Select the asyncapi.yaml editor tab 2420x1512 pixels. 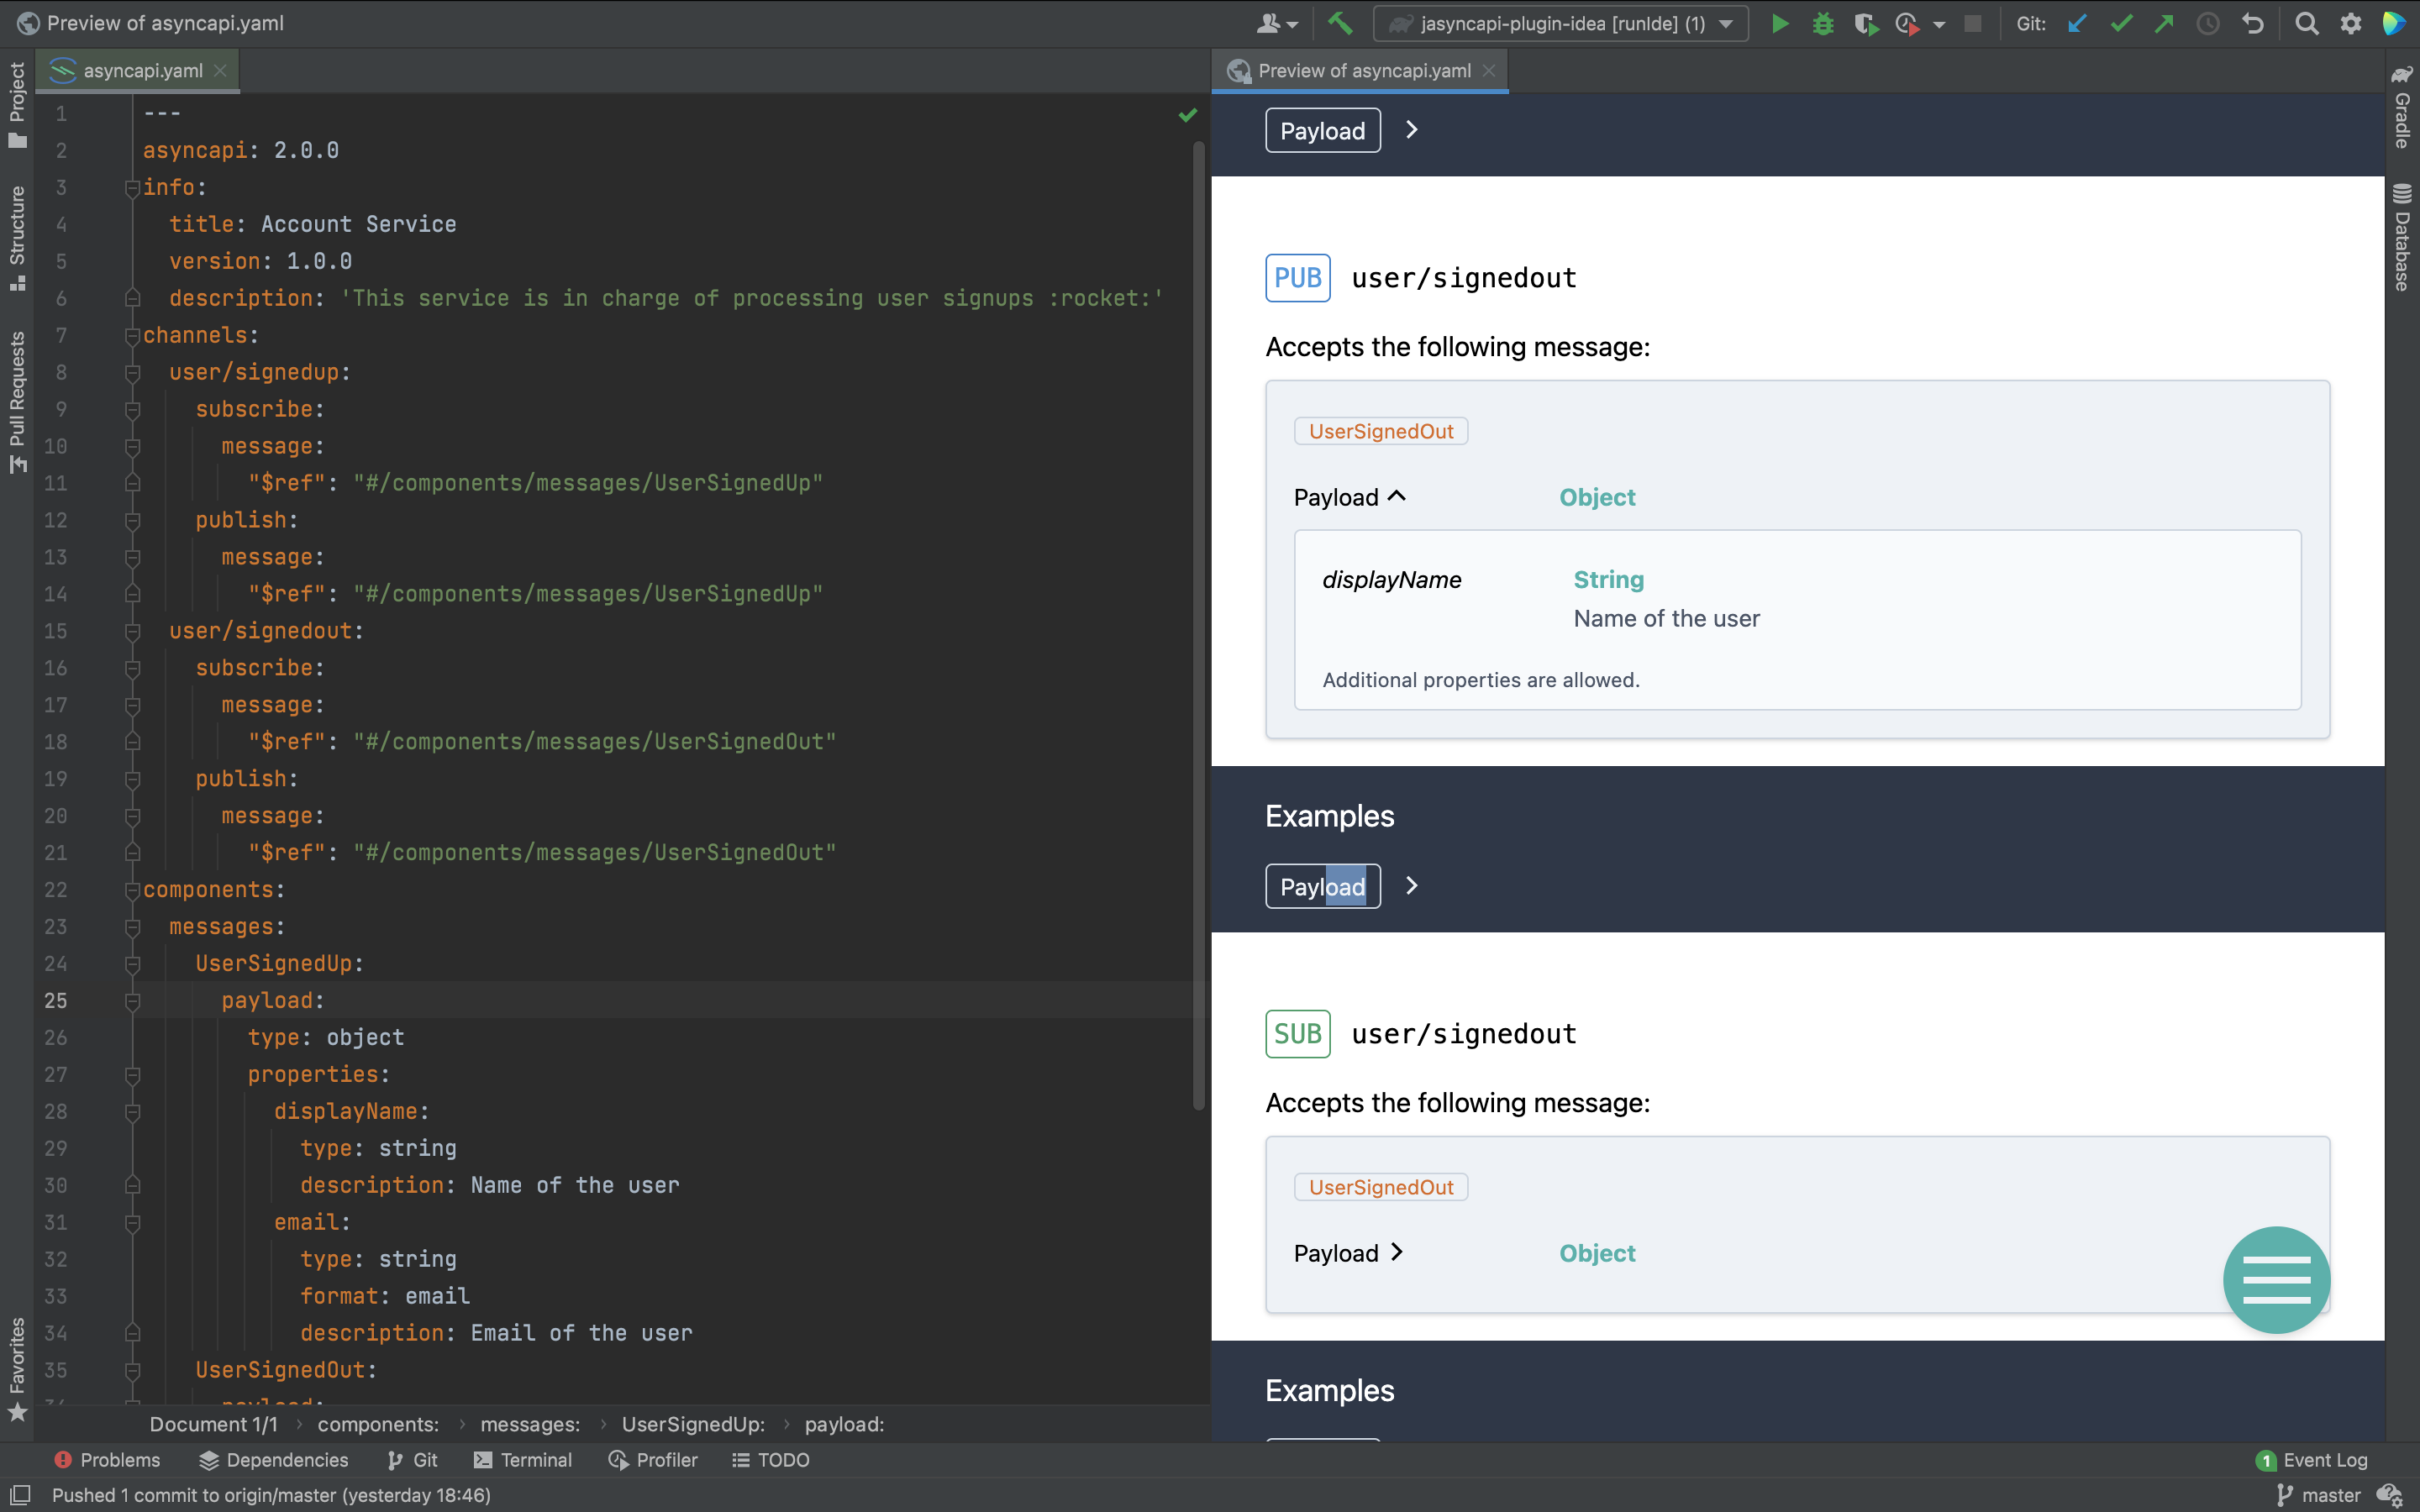[142, 71]
